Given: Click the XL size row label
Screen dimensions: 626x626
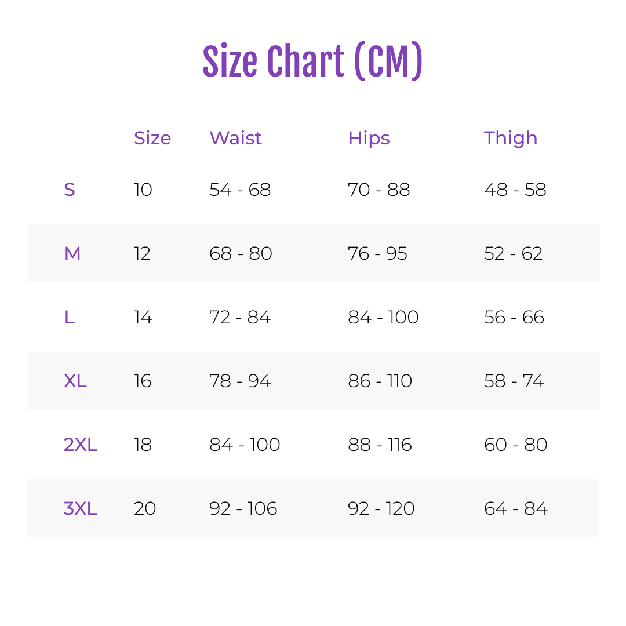Looking at the screenshot, I should 75,381.
